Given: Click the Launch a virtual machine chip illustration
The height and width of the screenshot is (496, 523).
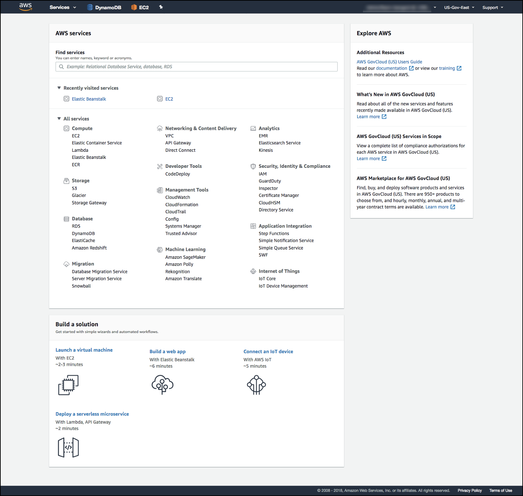Looking at the screenshot, I should point(68,385).
